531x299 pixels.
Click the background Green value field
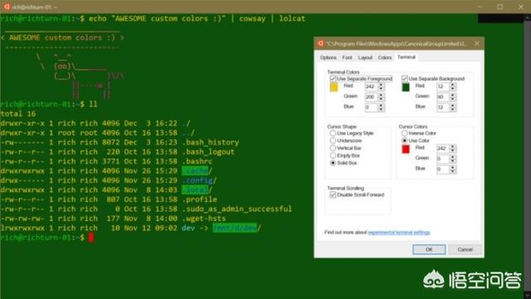[442, 97]
